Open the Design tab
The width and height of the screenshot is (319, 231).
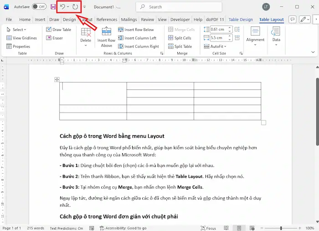pyautogui.click(x=69, y=20)
